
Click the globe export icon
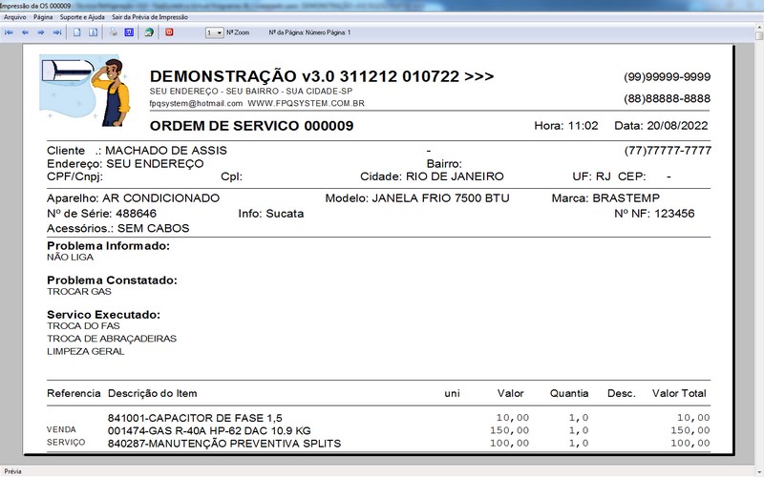(x=149, y=32)
